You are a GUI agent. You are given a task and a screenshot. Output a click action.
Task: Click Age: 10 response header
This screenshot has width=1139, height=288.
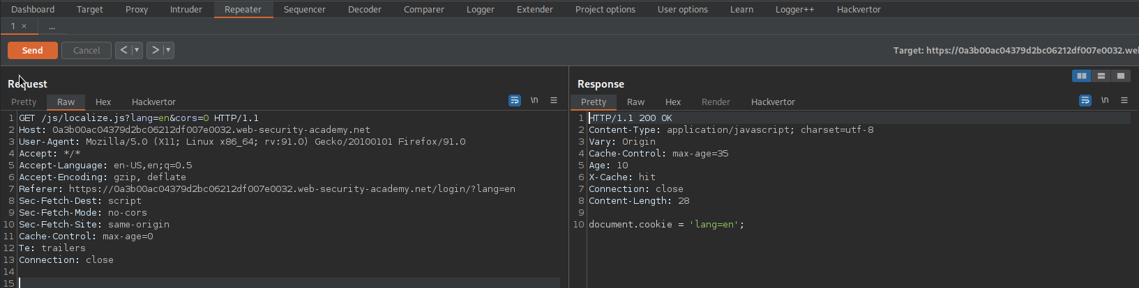608,166
